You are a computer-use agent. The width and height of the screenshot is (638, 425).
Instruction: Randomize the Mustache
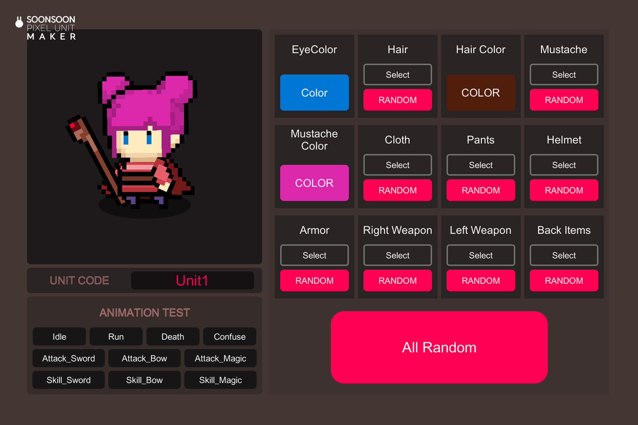[564, 100]
